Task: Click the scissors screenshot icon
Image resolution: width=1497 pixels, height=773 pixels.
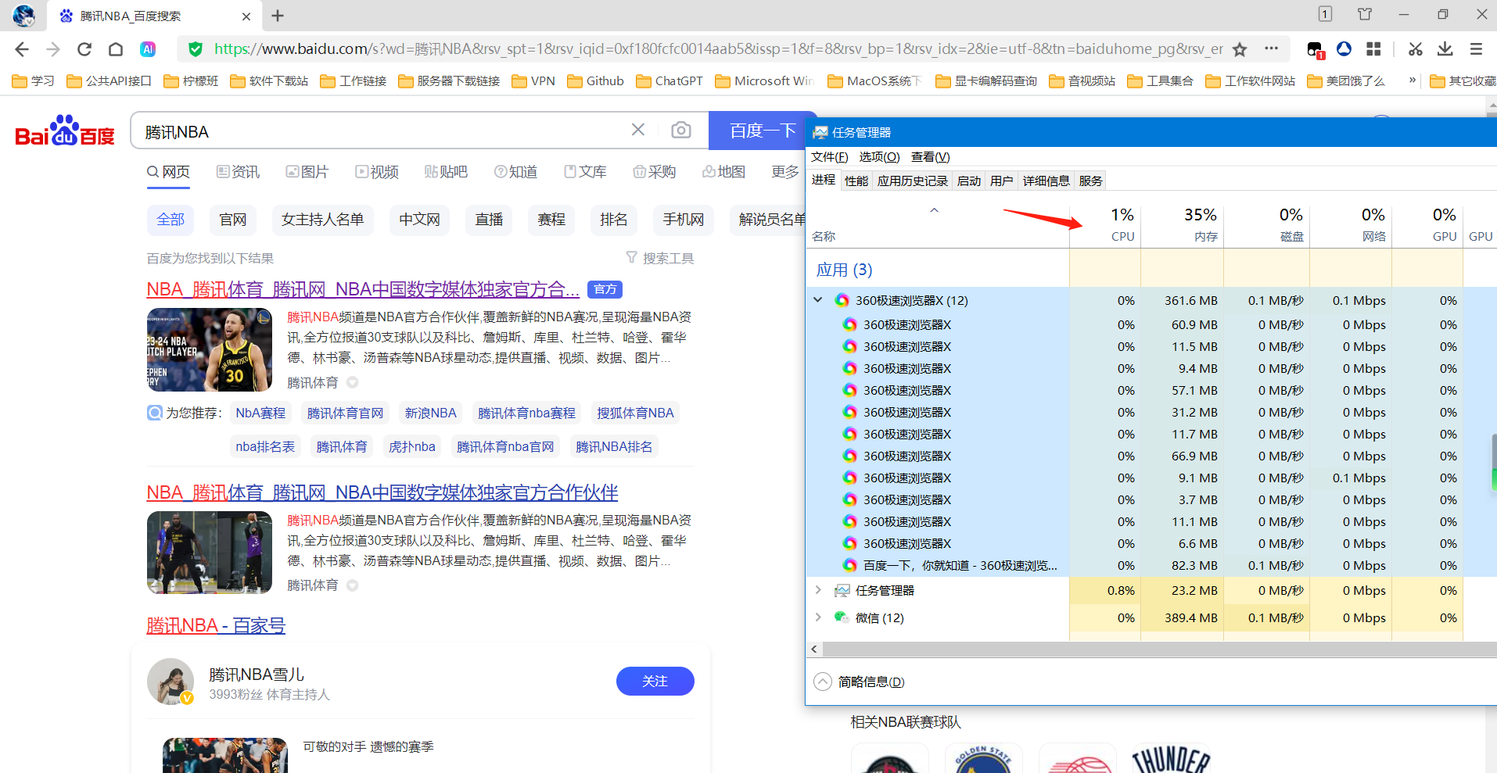Action: tap(1415, 49)
